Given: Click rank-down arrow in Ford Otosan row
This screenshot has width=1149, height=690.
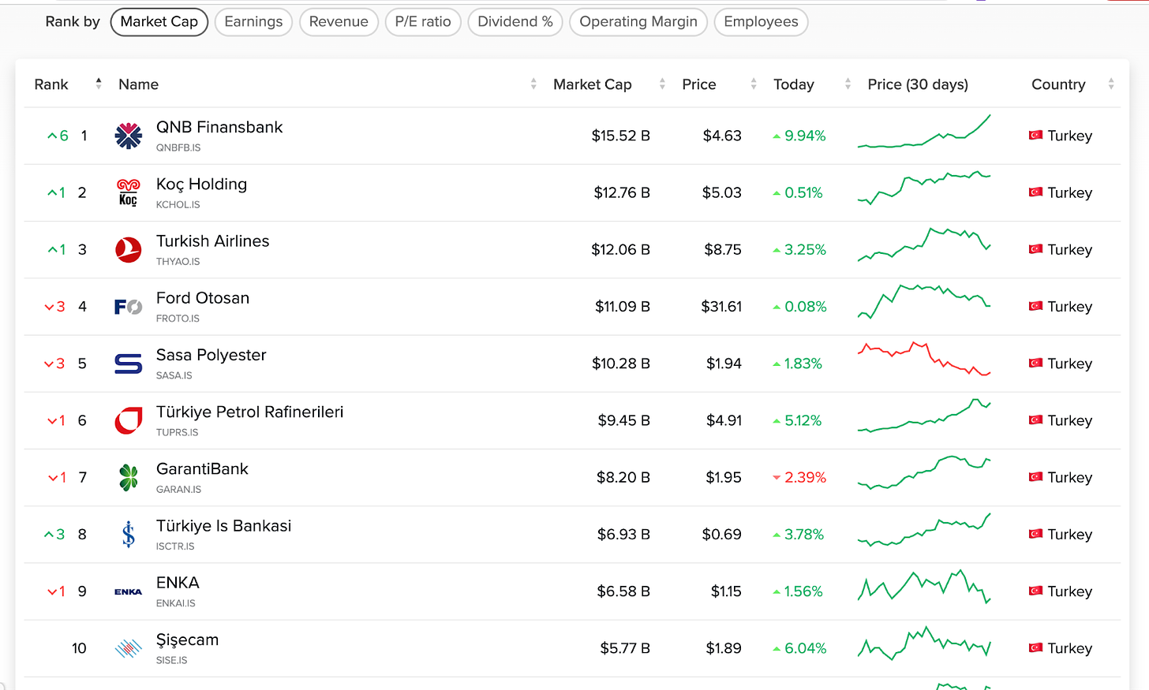Looking at the screenshot, I should click(x=49, y=307).
